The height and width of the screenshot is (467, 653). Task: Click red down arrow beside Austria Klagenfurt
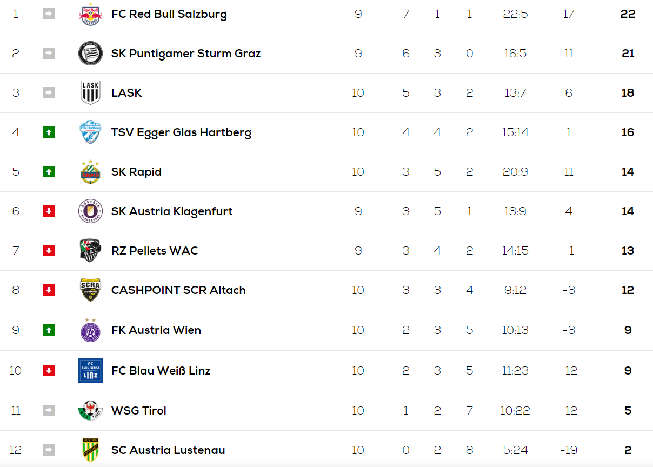[49, 211]
